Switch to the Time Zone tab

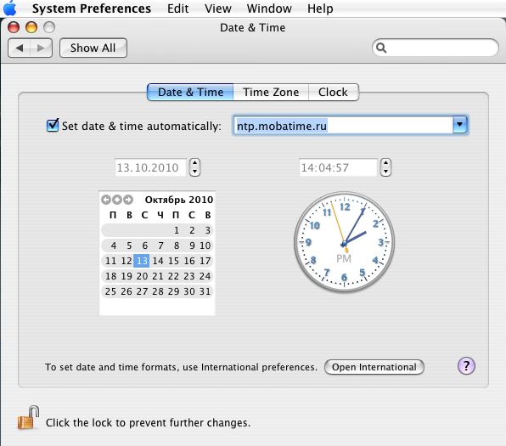271,93
